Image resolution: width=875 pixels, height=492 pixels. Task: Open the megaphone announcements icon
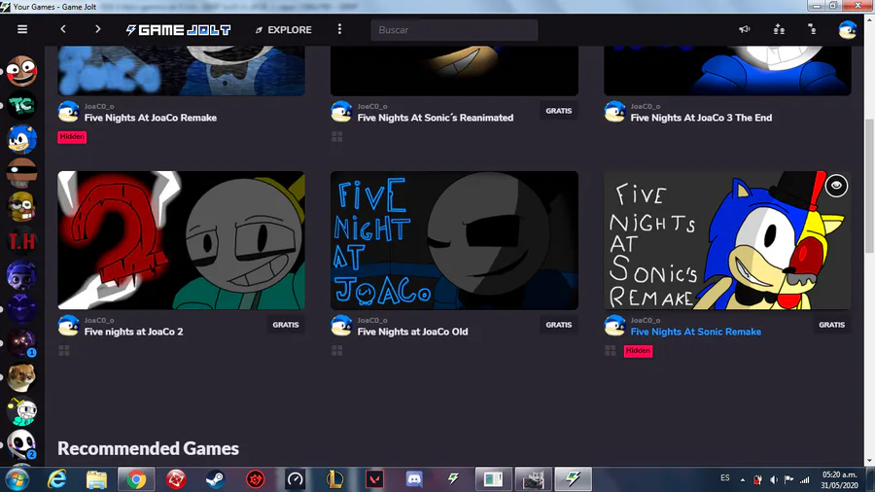pyautogui.click(x=745, y=29)
